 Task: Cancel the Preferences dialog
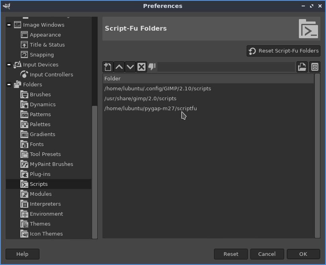click(x=267, y=254)
